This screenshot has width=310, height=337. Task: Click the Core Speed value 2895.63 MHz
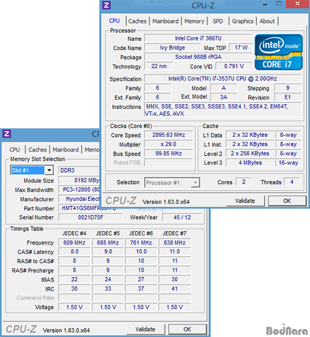(x=169, y=135)
